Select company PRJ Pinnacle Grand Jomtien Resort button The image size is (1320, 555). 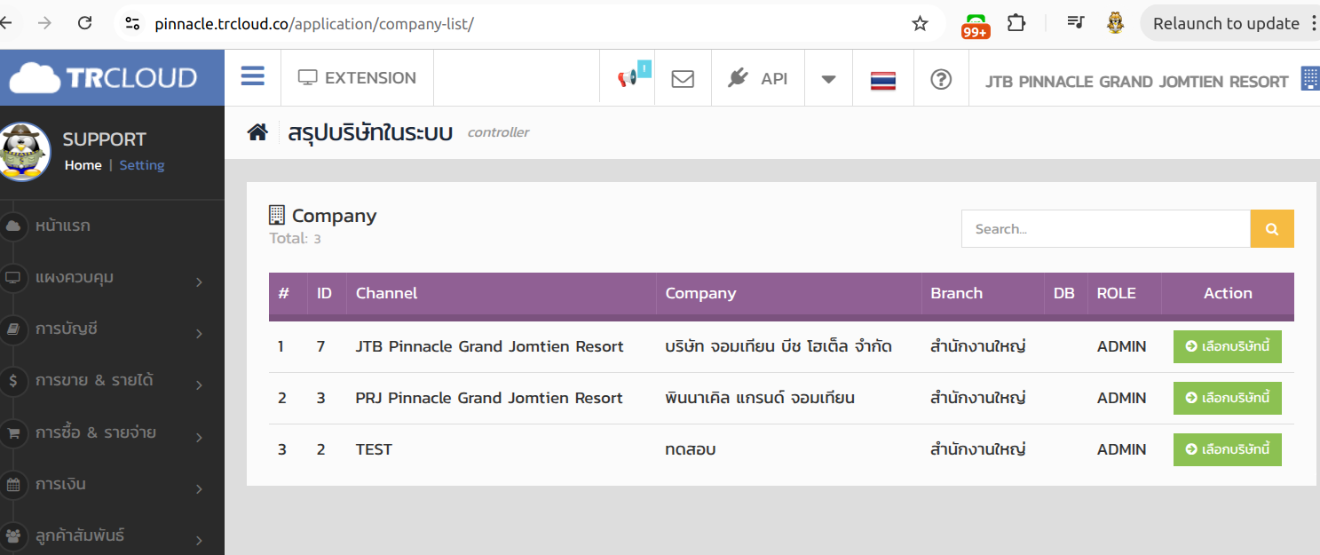tap(1228, 398)
